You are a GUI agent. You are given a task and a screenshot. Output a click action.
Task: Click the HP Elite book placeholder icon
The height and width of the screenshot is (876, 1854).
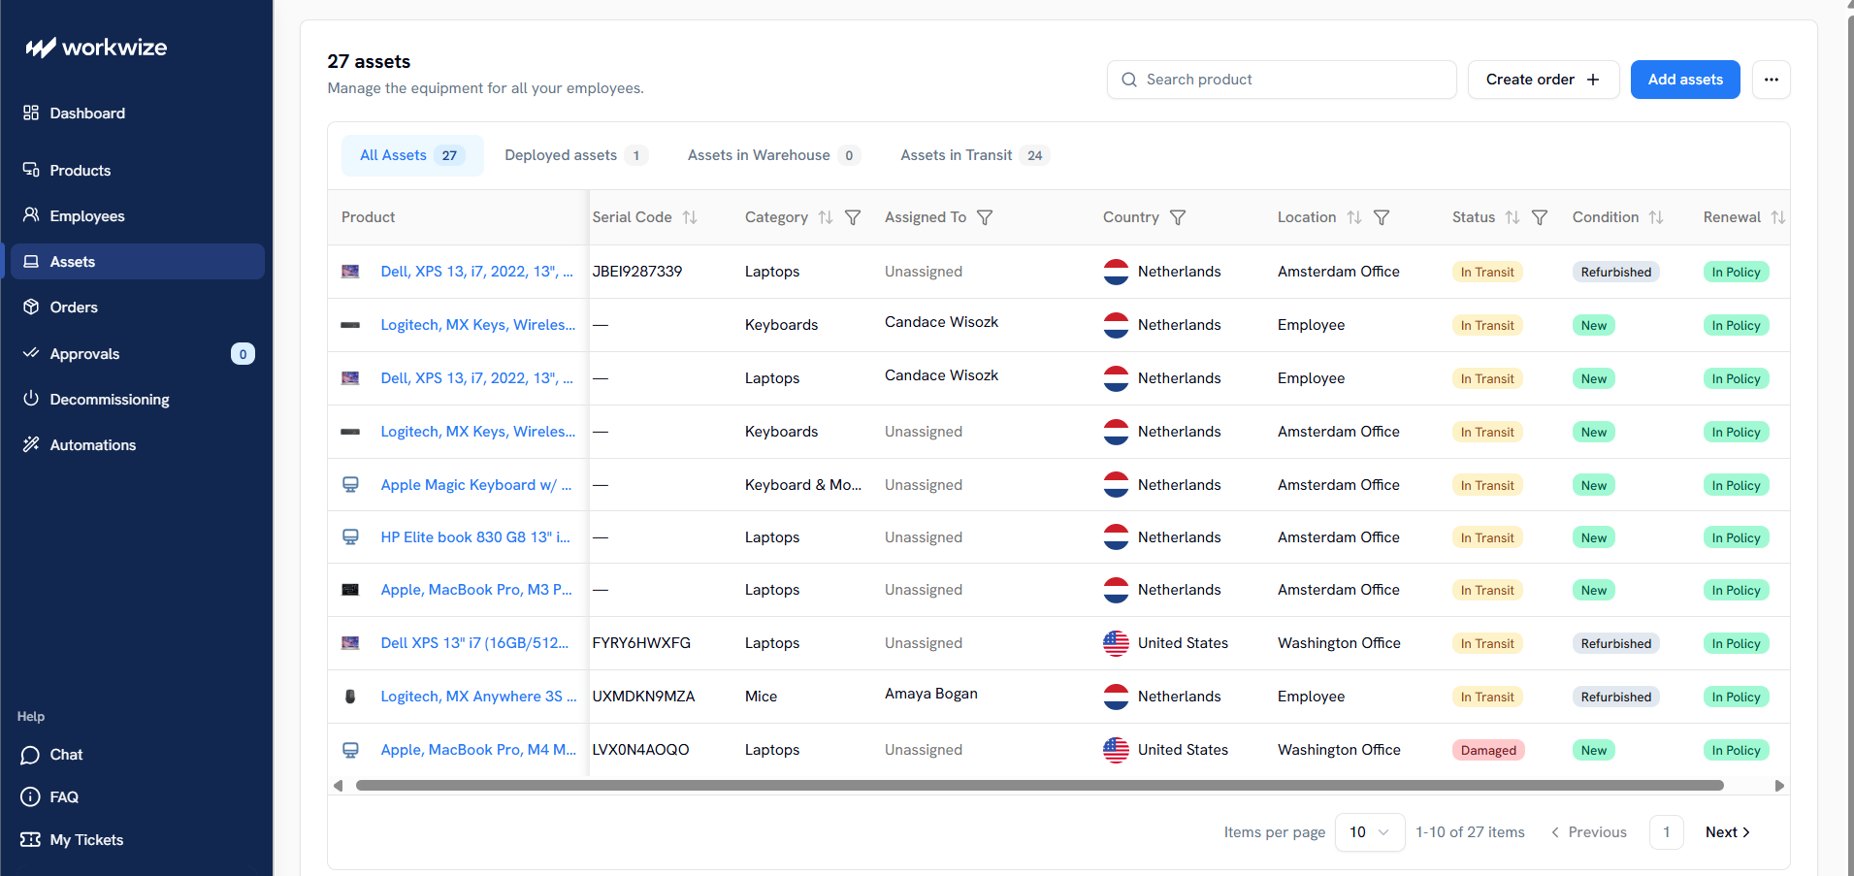[350, 537]
